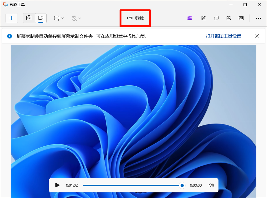This screenshot has height=198, width=267.
Task: Switch to video recording mode
Action: click(x=41, y=18)
